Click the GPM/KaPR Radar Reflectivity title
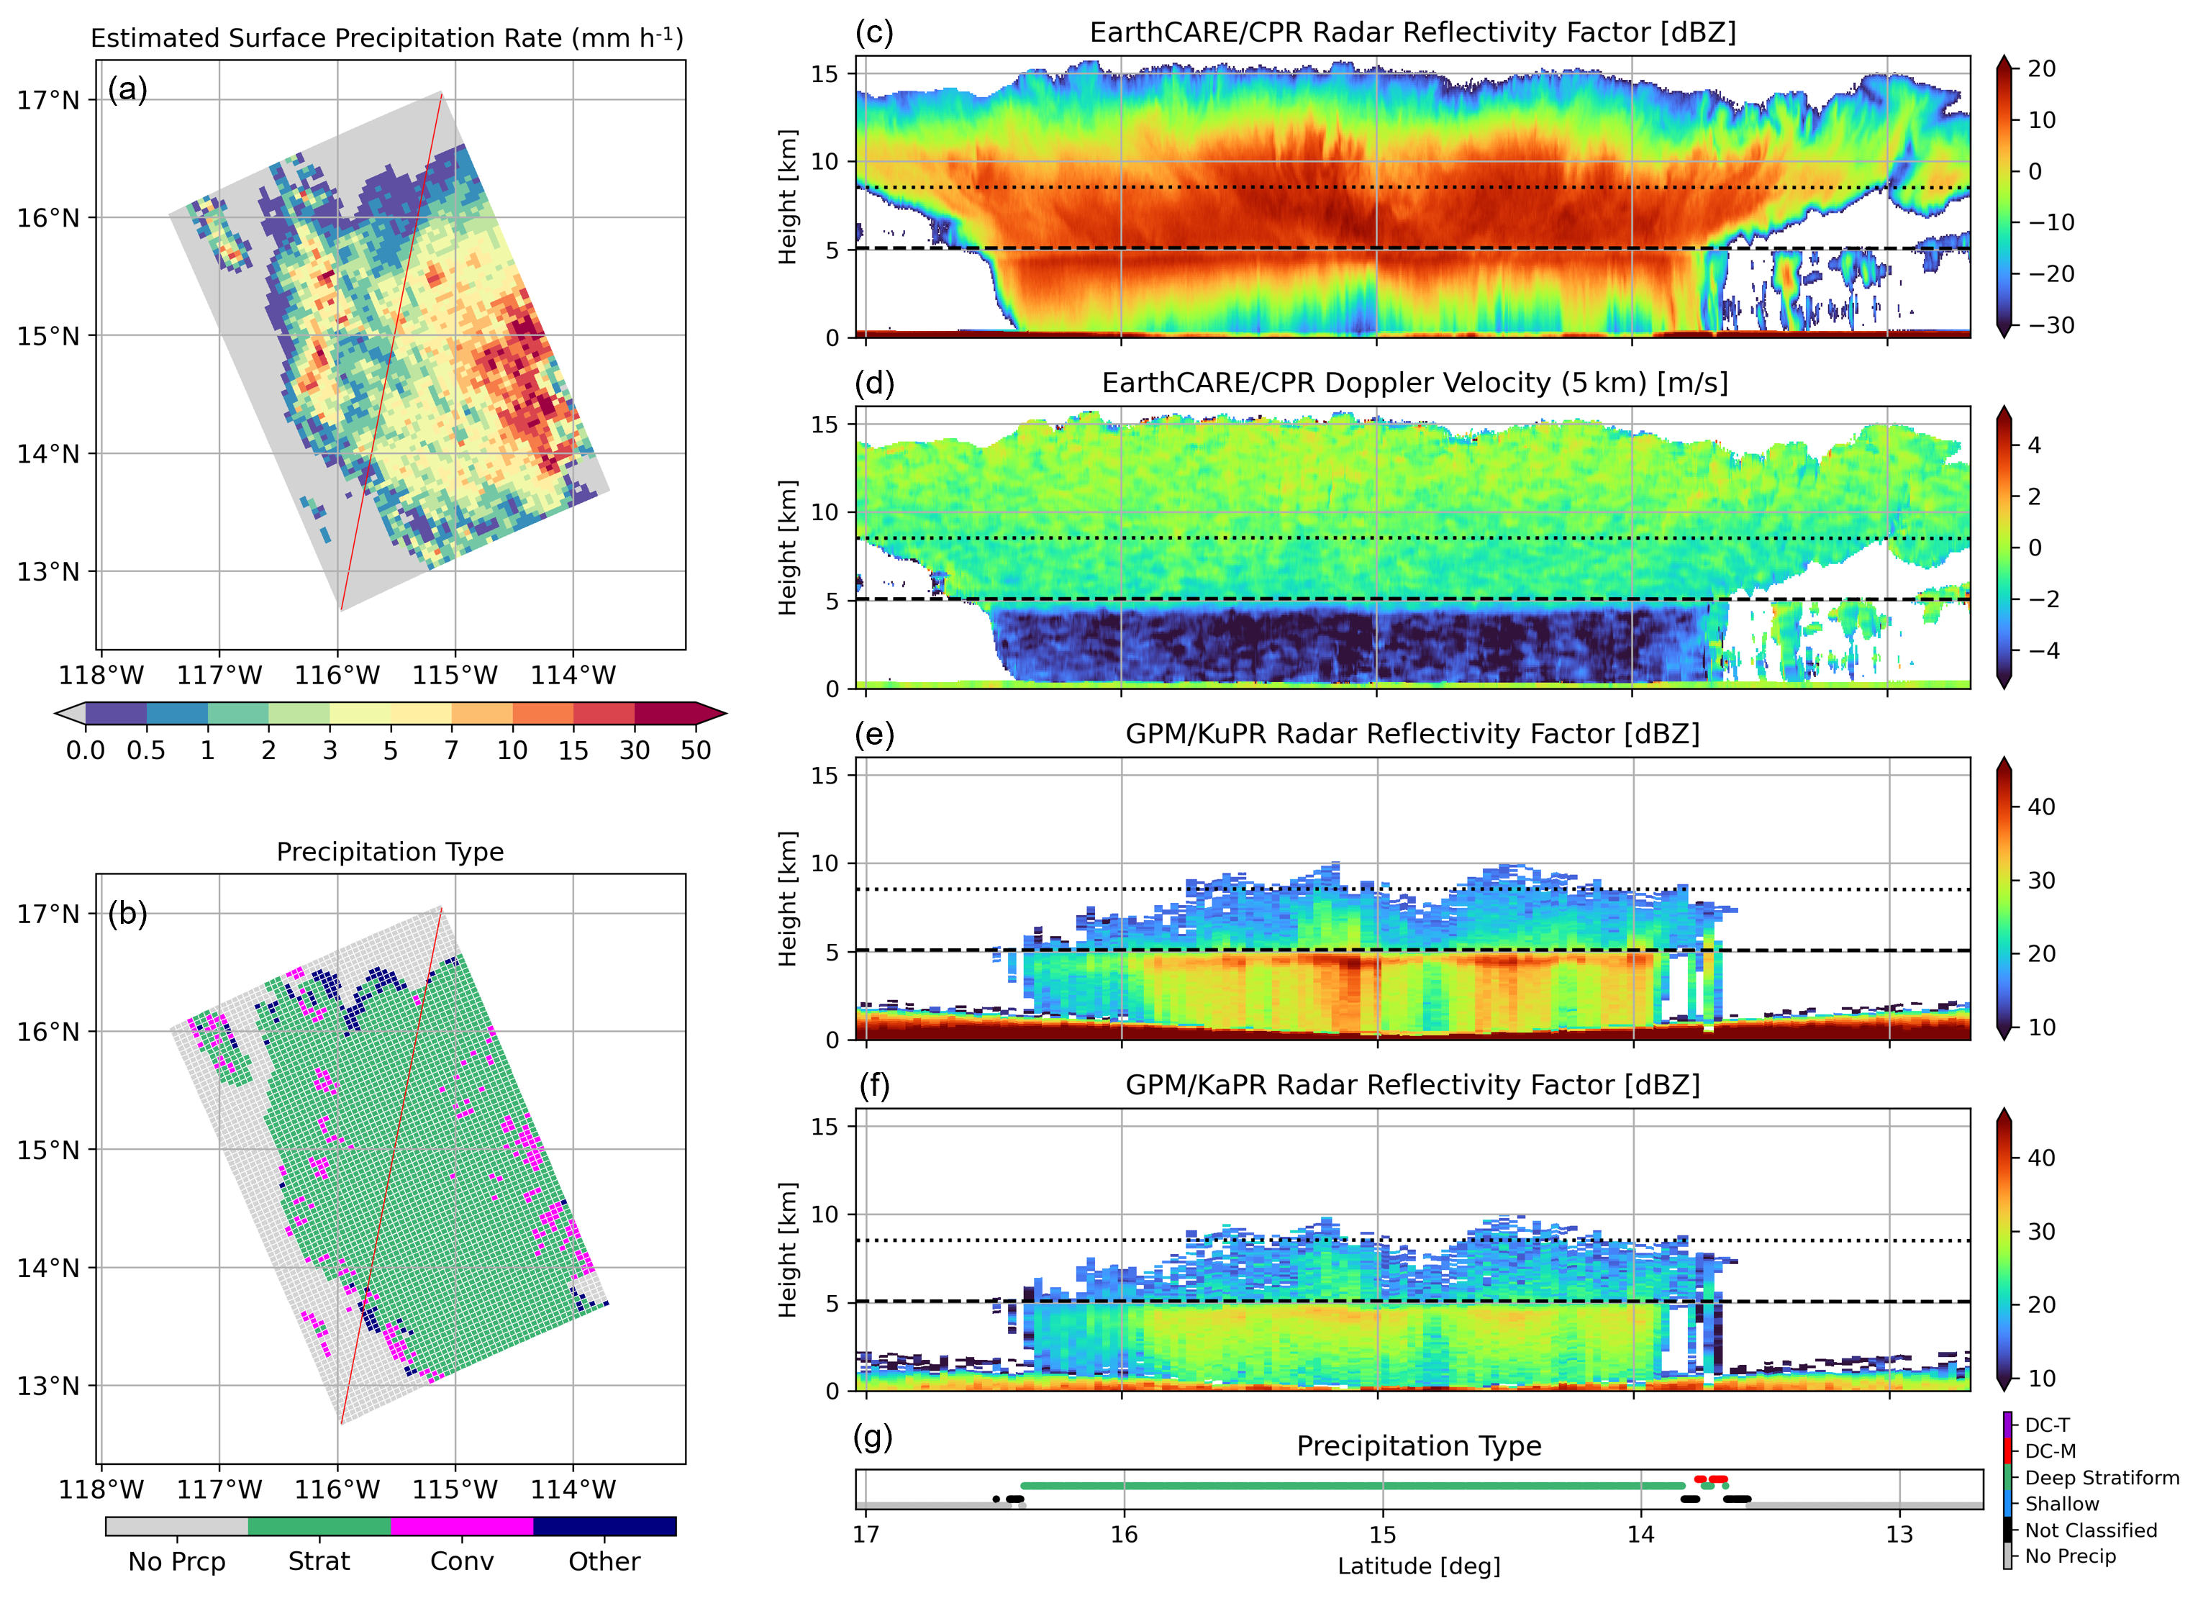This screenshot has height=1598, width=2198. pyautogui.click(x=1412, y=1084)
